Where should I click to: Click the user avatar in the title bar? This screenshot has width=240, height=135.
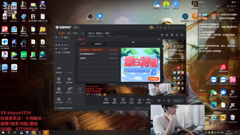tap(151, 28)
